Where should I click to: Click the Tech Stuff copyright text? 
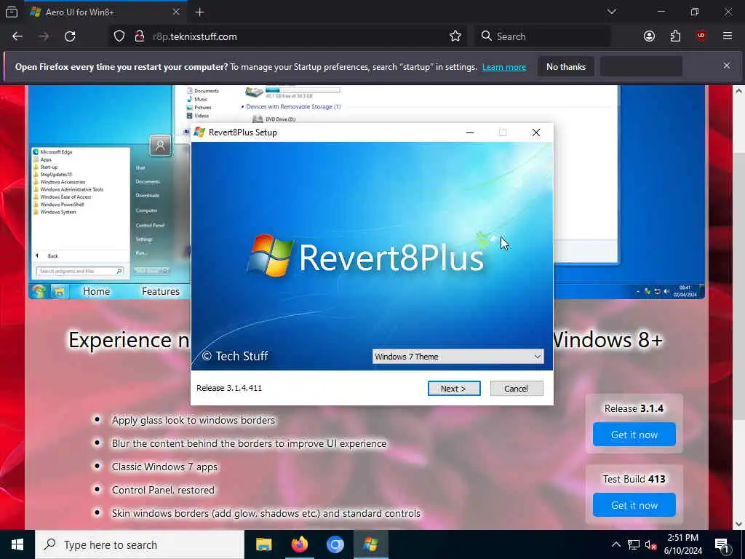(x=235, y=356)
